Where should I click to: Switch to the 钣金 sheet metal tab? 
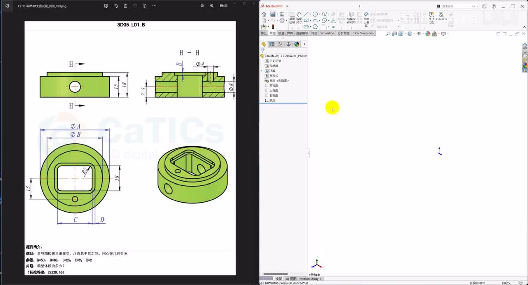[x=281, y=33]
